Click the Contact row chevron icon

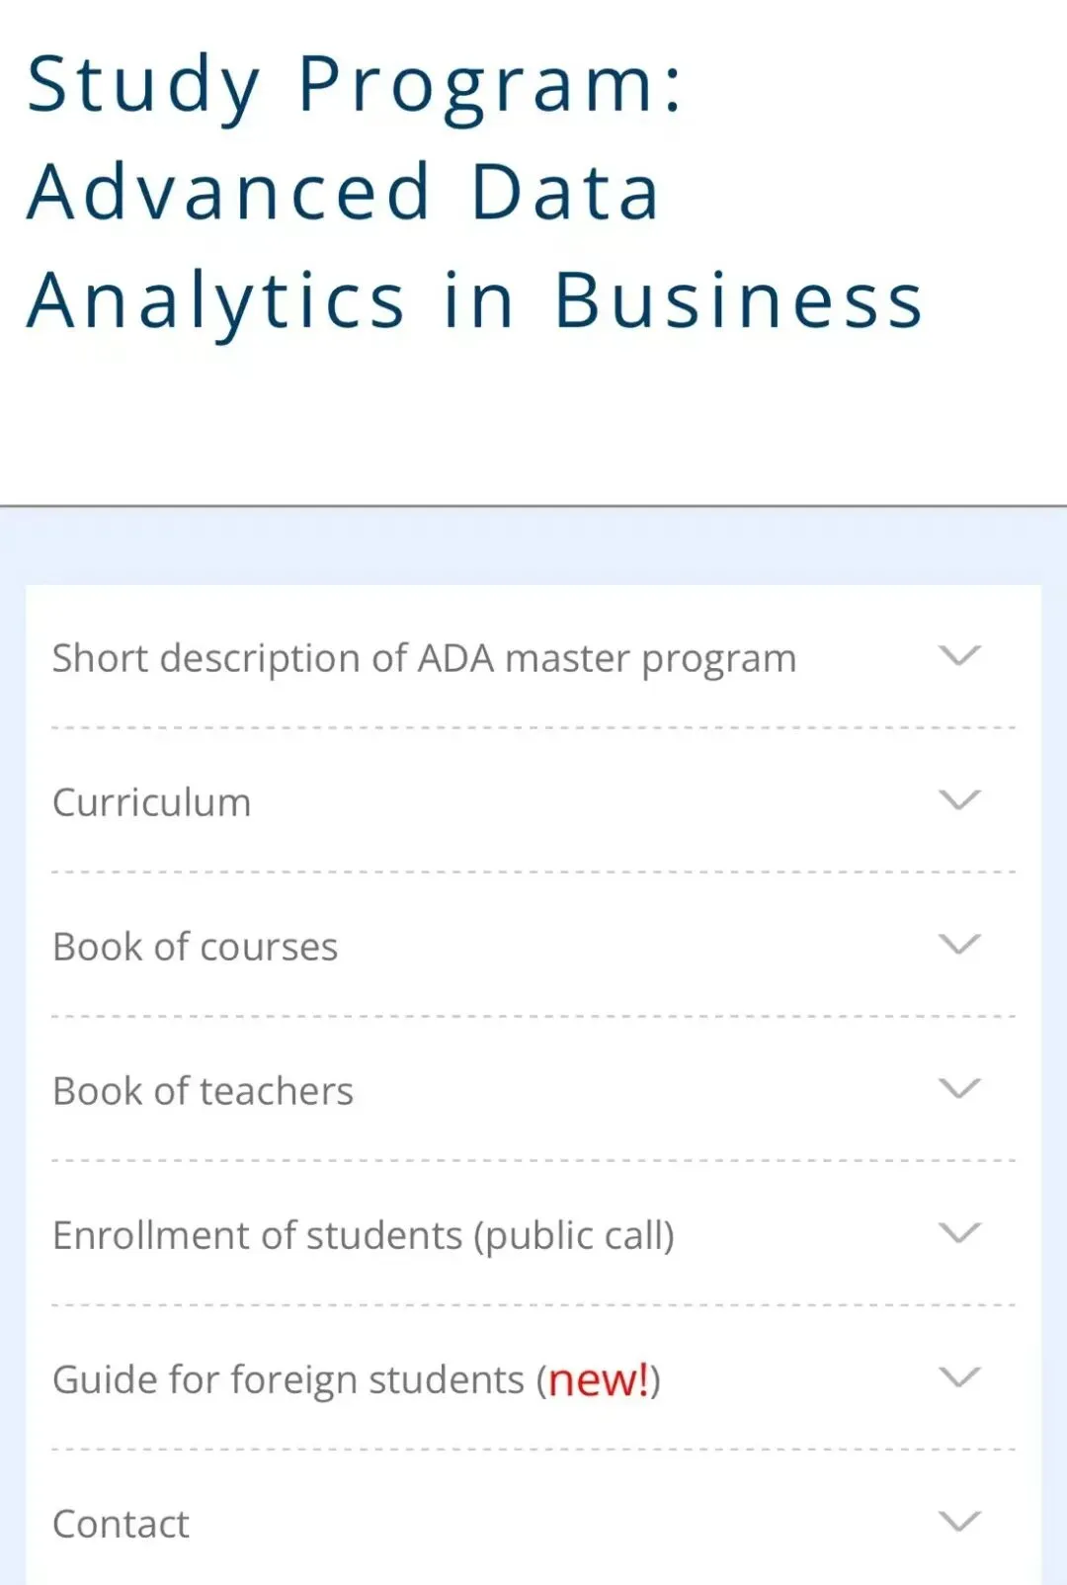pos(959,1522)
